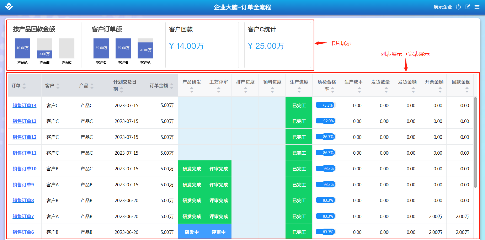This screenshot has height=240, width=485.
Task: Sort by 发货数量 column arrows
Action: (386, 90)
